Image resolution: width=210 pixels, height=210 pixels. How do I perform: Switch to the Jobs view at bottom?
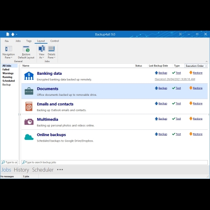click(6, 170)
